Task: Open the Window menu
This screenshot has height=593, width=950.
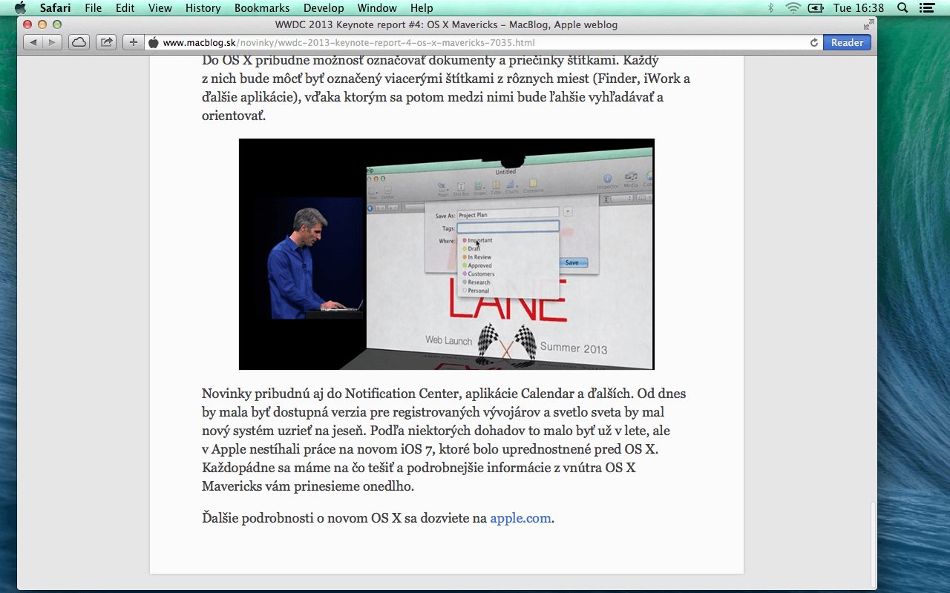Action: point(377,8)
